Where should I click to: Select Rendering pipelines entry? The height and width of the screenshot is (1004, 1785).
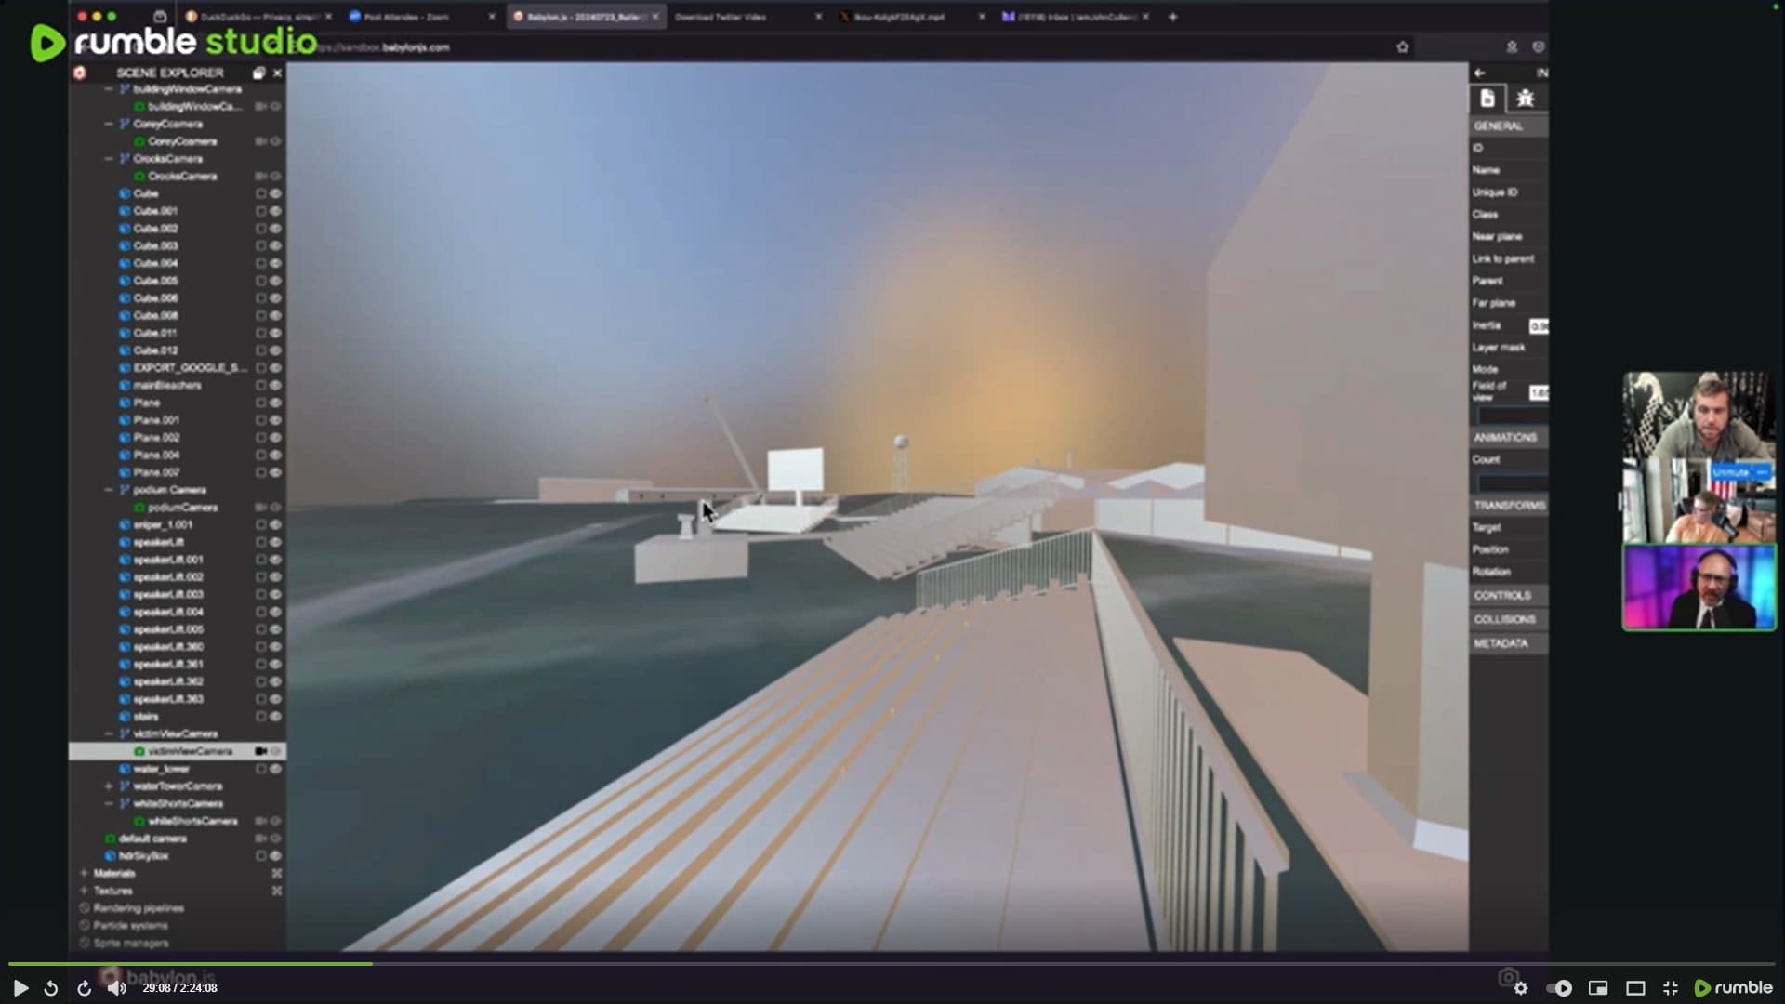(x=139, y=908)
